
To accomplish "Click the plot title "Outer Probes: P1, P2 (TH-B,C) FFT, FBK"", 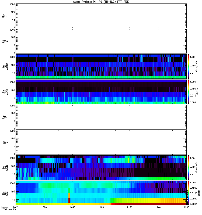I will point(101,2).
